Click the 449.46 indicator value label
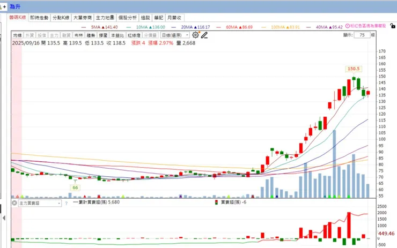 tap(386, 234)
